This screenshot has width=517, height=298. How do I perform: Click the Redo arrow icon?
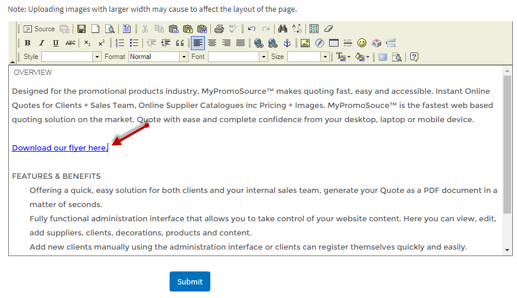click(x=266, y=29)
